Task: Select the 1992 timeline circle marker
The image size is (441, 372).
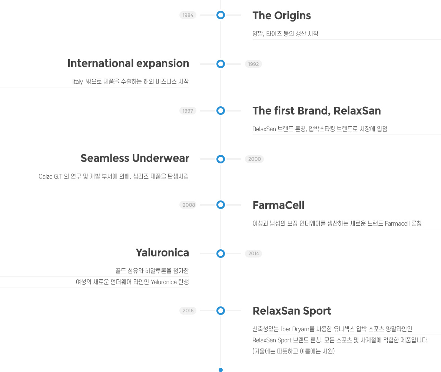Action: click(x=220, y=64)
